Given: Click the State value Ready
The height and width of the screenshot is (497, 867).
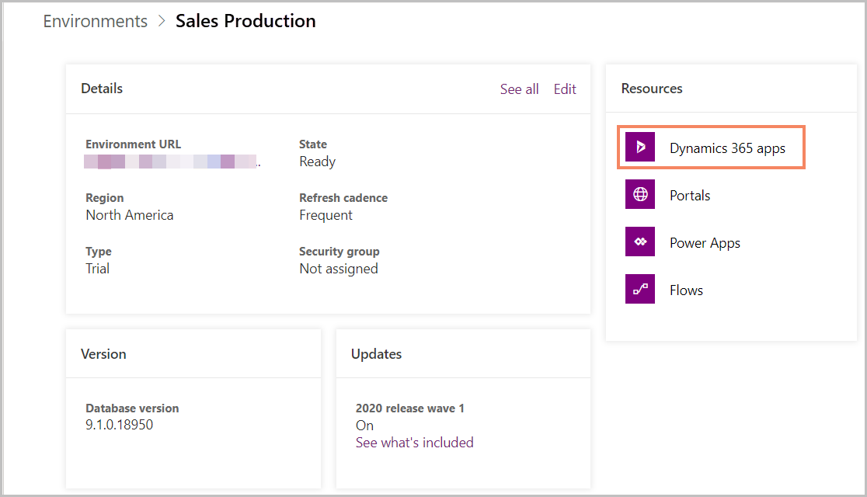Looking at the screenshot, I should 318,162.
